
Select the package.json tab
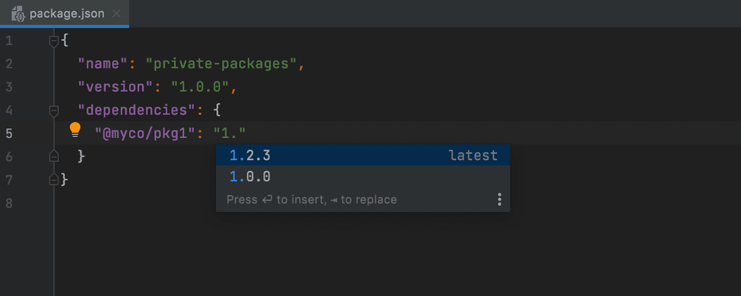[x=67, y=14]
